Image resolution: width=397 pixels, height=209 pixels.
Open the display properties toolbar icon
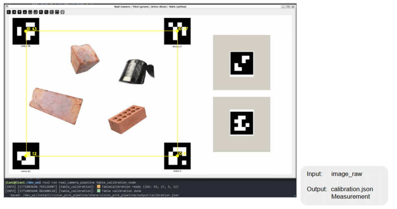tap(62, 12)
